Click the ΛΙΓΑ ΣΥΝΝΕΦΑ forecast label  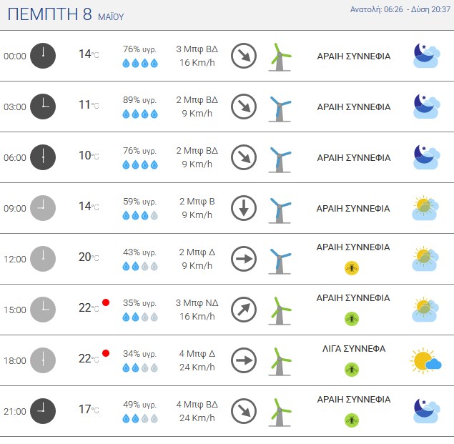click(354, 348)
